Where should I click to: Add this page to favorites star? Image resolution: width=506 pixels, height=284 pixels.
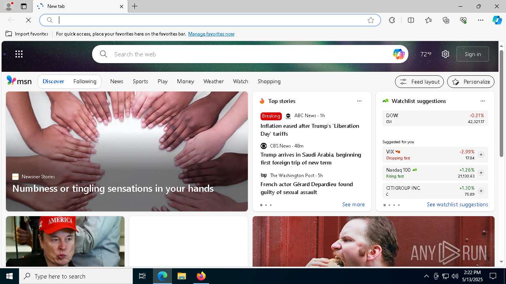pos(371,20)
